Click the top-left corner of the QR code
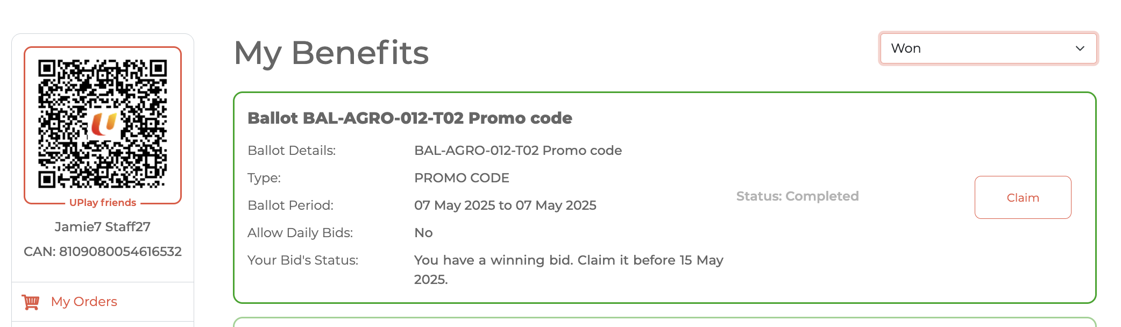The width and height of the screenshot is (1121, 327). tap(47, 69)
